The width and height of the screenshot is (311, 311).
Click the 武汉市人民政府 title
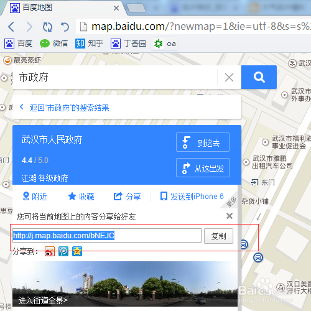tap(52, 139)
